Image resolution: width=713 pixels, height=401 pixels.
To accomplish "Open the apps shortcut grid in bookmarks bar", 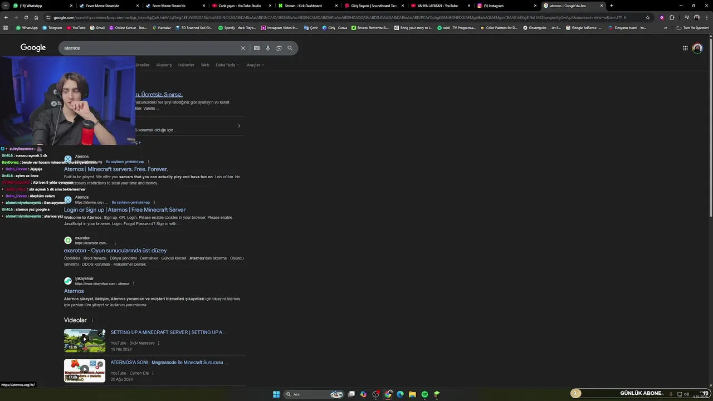I will point(6,28).
